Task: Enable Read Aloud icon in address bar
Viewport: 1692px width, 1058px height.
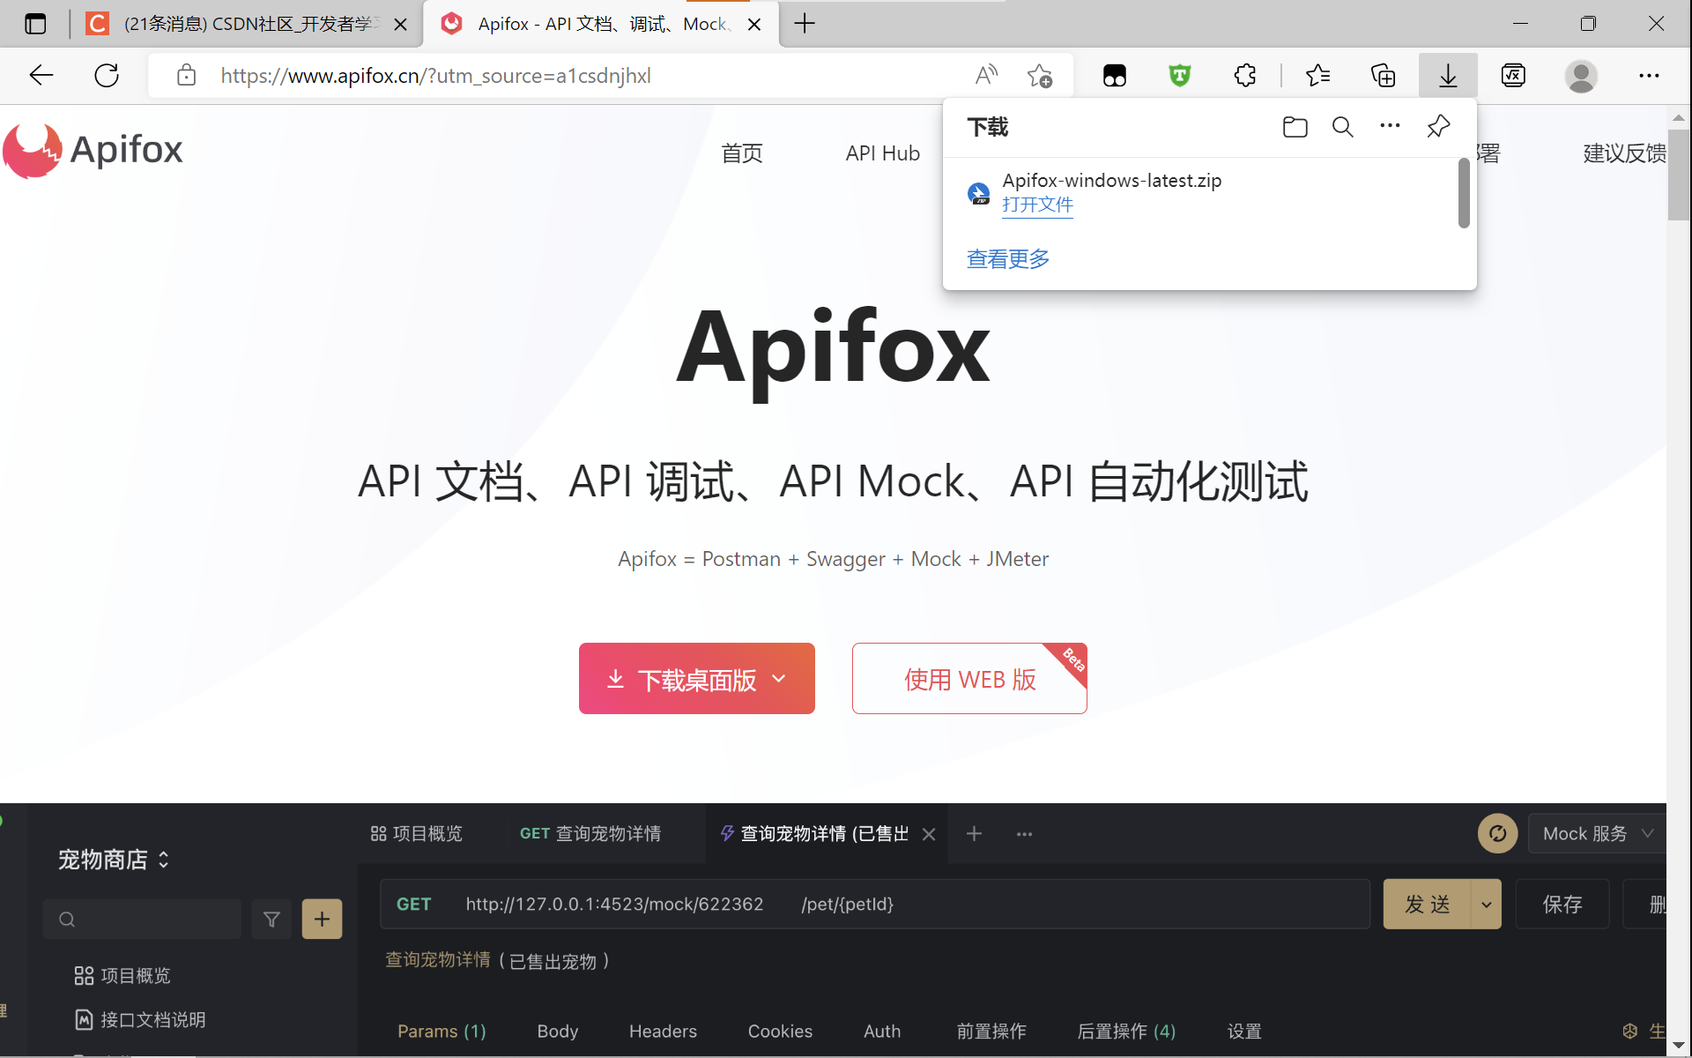Action: pos(986,76)
